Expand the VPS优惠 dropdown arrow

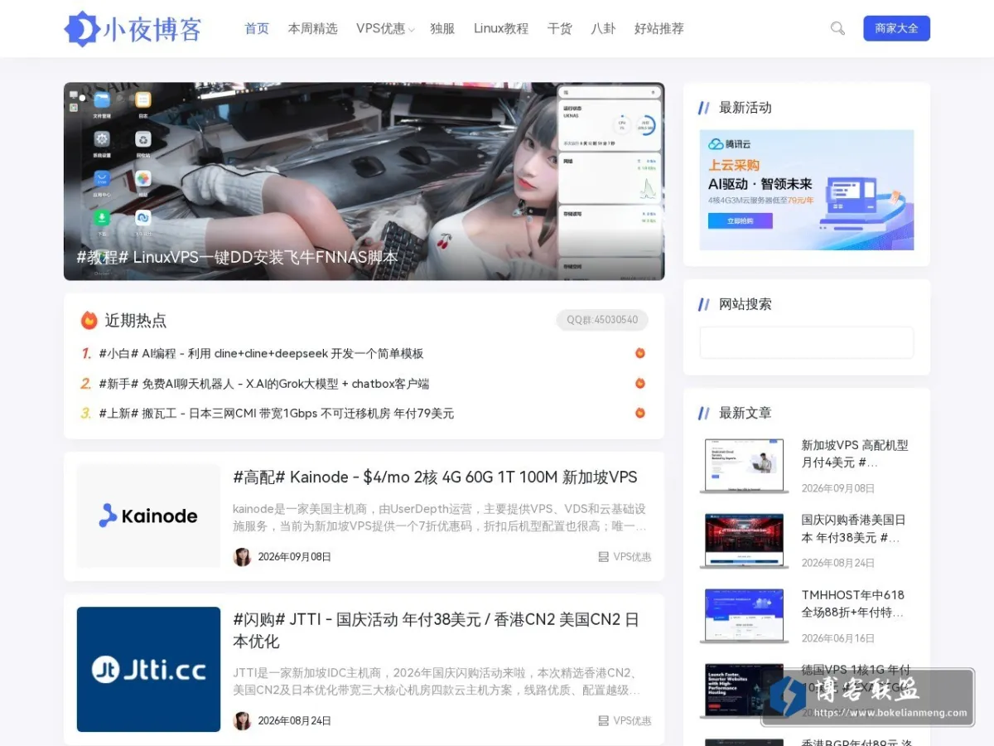[412, 31]
